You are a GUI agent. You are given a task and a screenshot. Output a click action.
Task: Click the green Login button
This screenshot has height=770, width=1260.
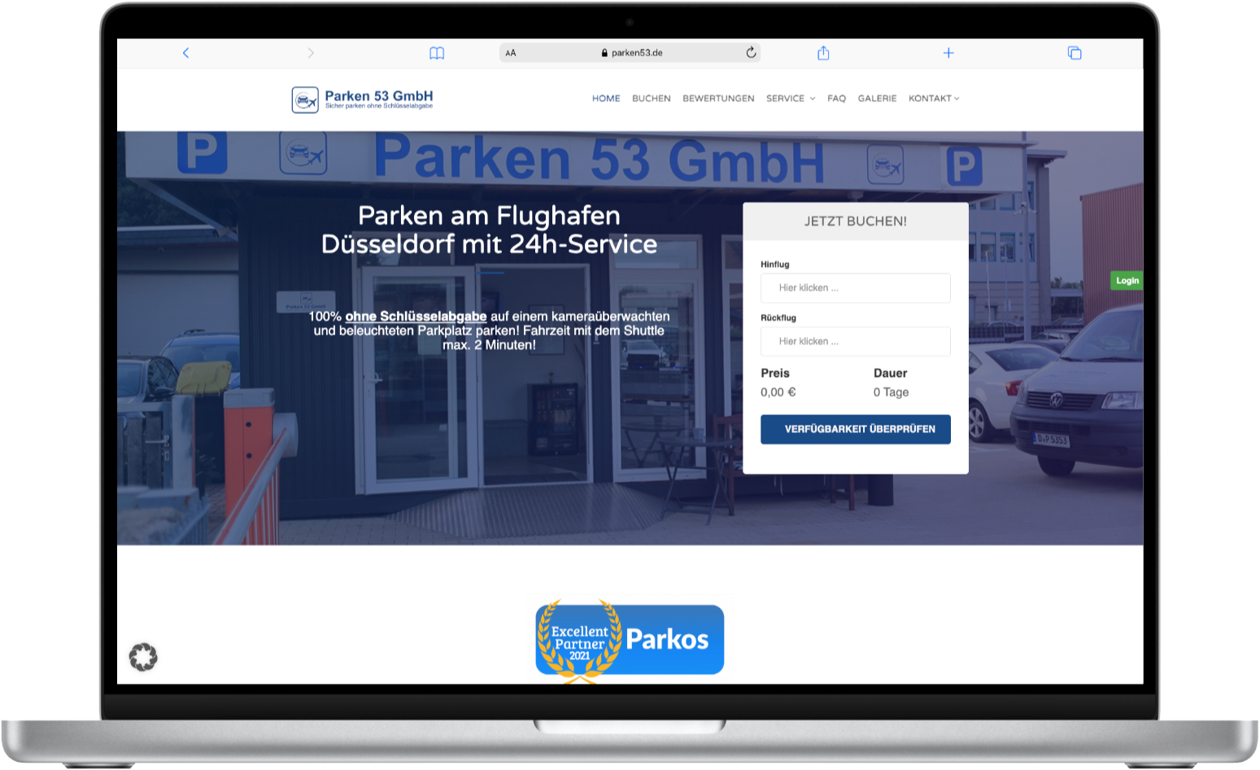(x=1127, y=281)
